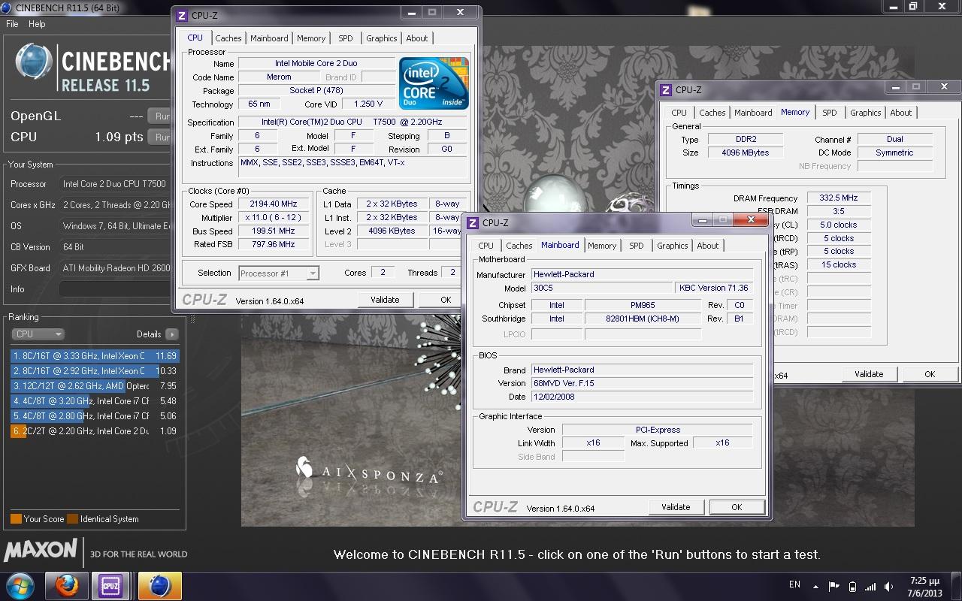Click the Chipset PM965 value

tap(644, 305)
